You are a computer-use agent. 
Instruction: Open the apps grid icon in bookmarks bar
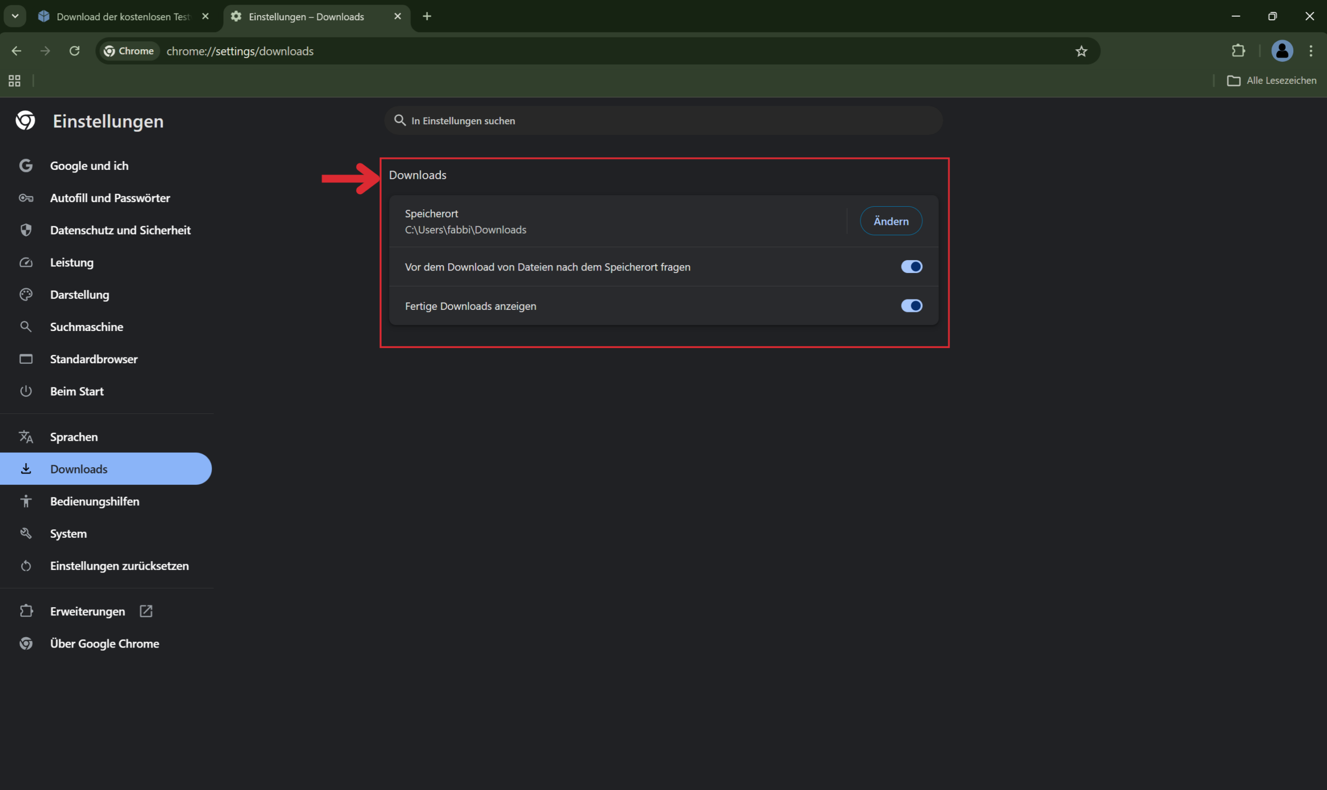click(15, 81)
